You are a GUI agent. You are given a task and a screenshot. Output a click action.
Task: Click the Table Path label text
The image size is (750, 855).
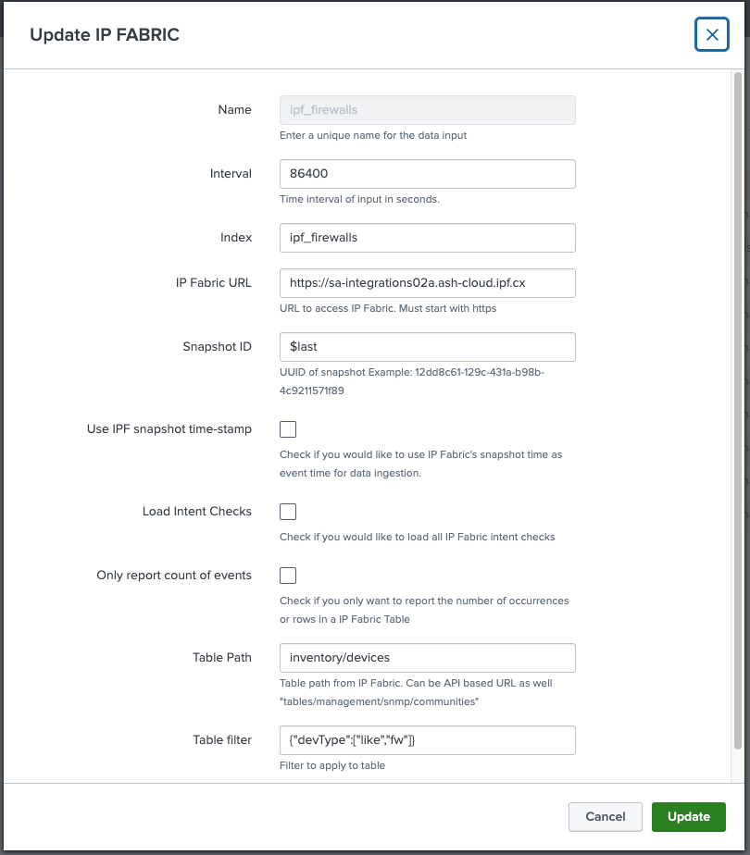[221, 658]
